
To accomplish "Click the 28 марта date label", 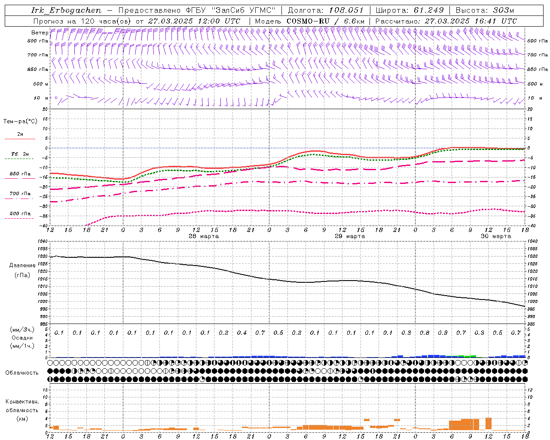I will (x=204, y=236).
